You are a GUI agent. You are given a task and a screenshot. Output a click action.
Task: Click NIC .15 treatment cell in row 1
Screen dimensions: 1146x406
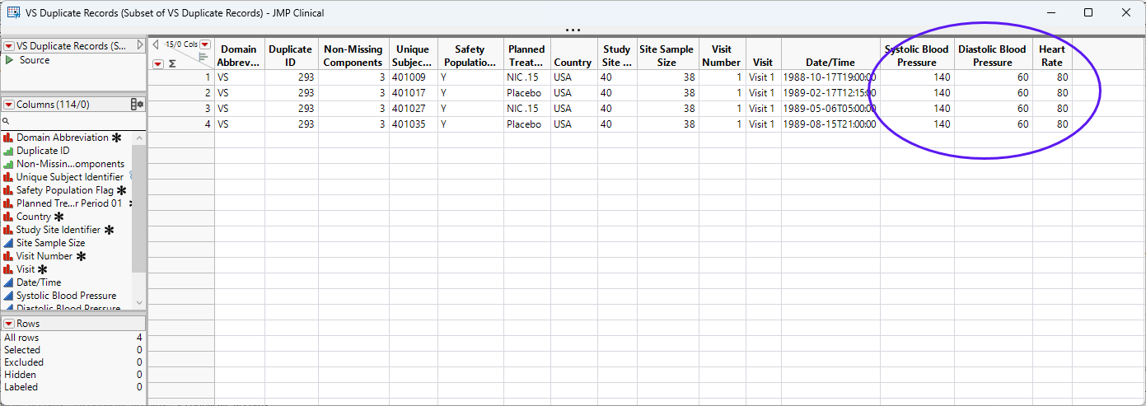tap(526, 77)
